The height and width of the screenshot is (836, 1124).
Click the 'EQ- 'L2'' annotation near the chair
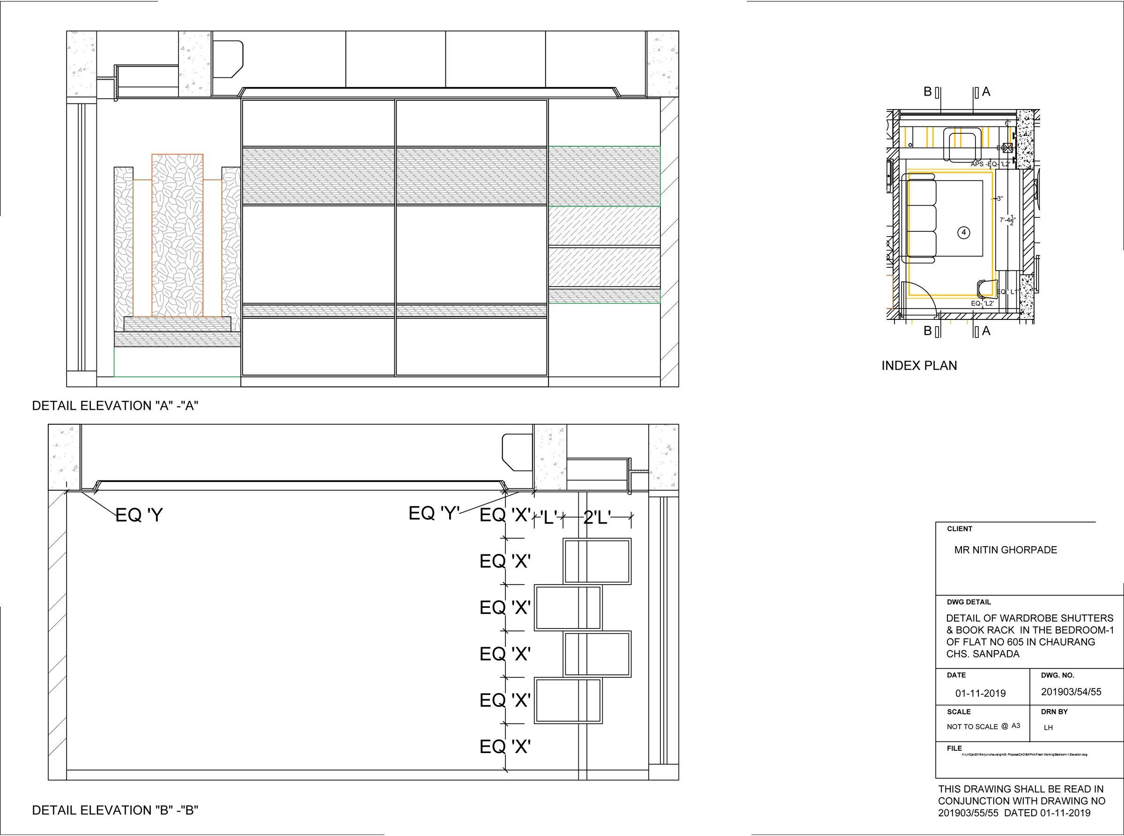coord(982,303)
